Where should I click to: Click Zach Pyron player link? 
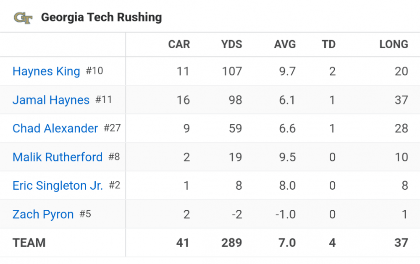(43, 214)
